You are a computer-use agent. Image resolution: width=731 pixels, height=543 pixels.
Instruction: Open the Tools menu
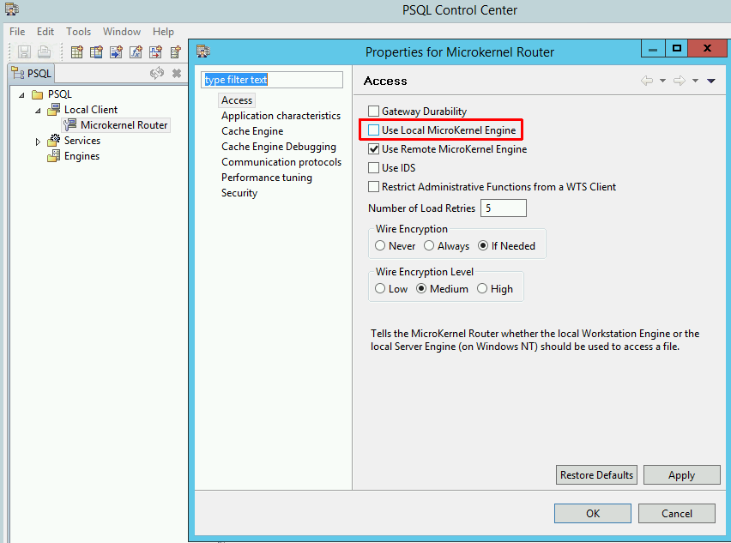pyautogui.click(x=78, y=32)
